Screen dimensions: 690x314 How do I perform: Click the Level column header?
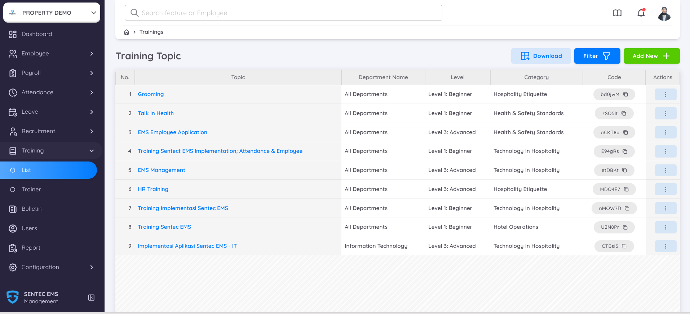point(457,77)
